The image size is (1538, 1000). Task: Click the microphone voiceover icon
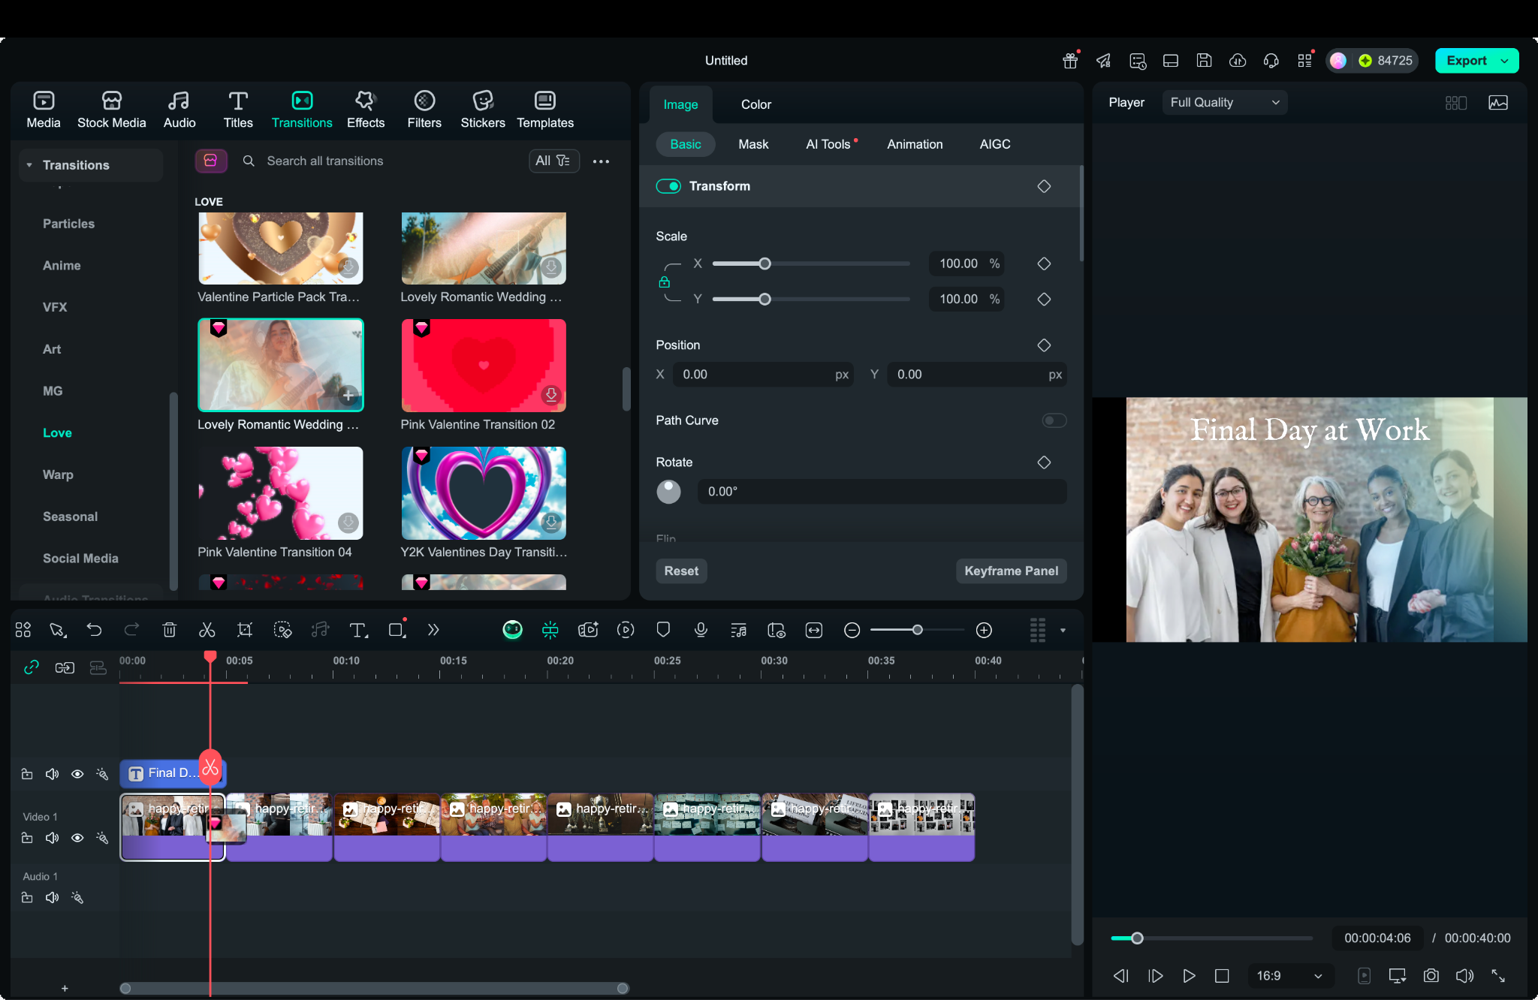(x=701, y=630)
